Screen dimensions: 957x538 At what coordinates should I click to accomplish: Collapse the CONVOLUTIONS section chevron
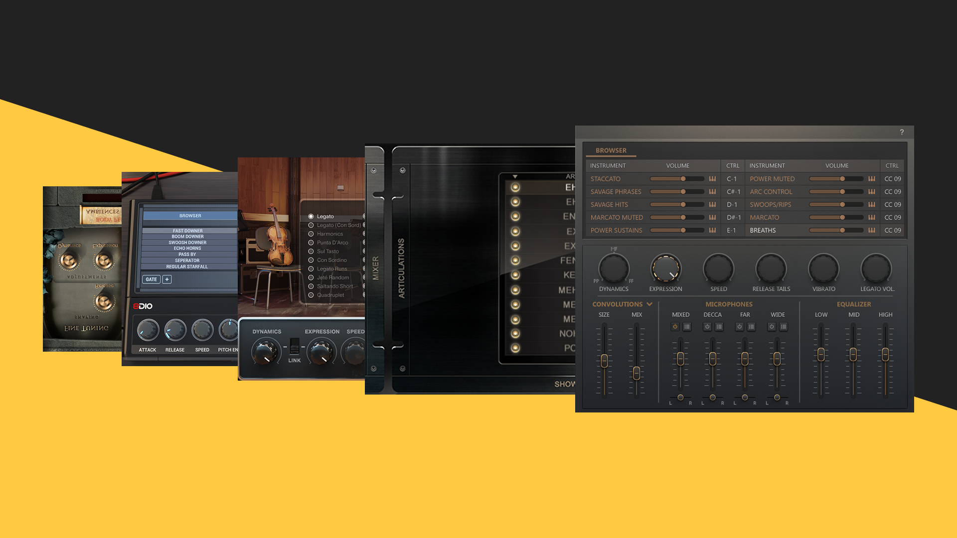click(649, 304)
